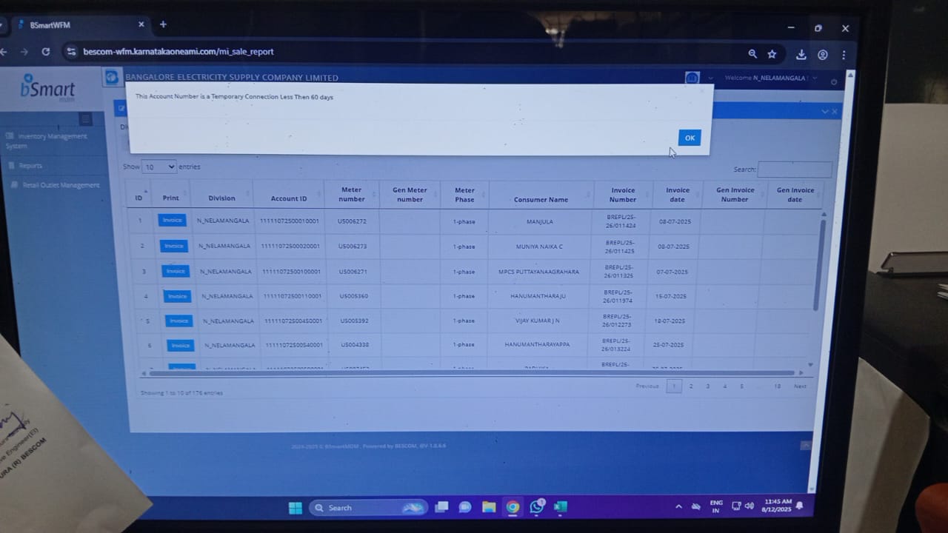Open the invoice for VIJAY KUMAR J N
The width and height of the screenshot is (948, 533).
point(178,321)
